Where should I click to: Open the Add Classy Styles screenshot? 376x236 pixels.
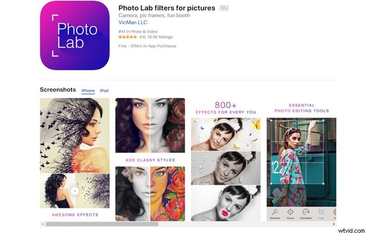(150, 159)
